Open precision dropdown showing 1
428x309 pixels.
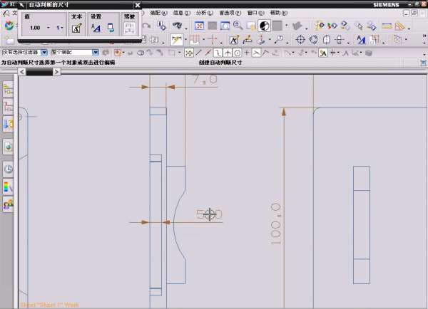click(62, 28)
